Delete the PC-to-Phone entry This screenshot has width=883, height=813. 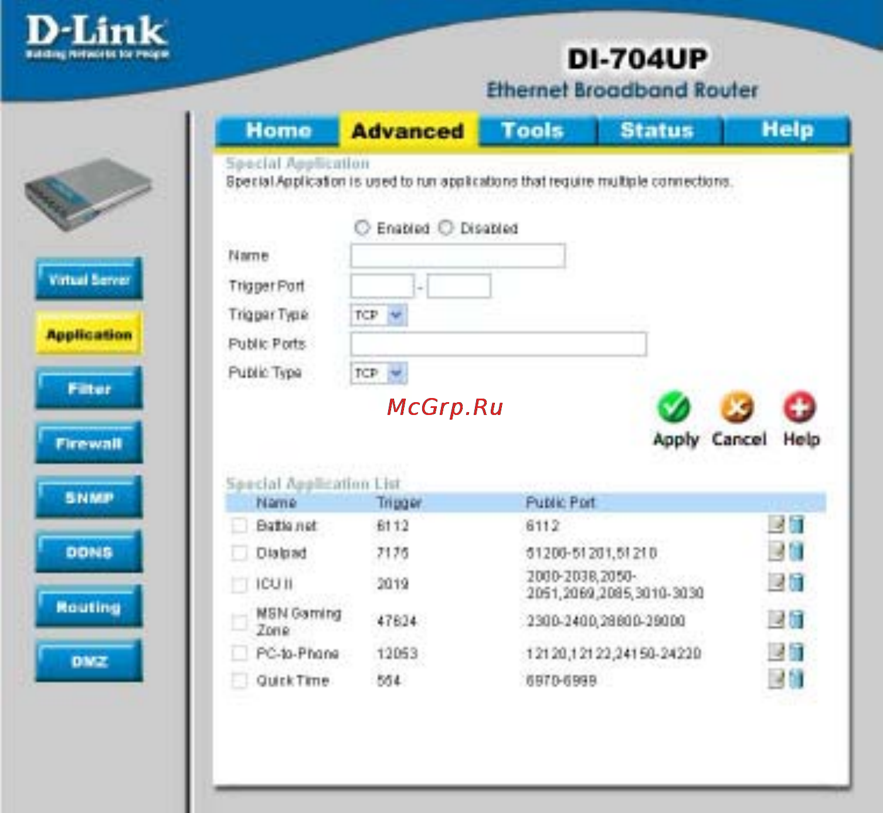tap(796, 652)
